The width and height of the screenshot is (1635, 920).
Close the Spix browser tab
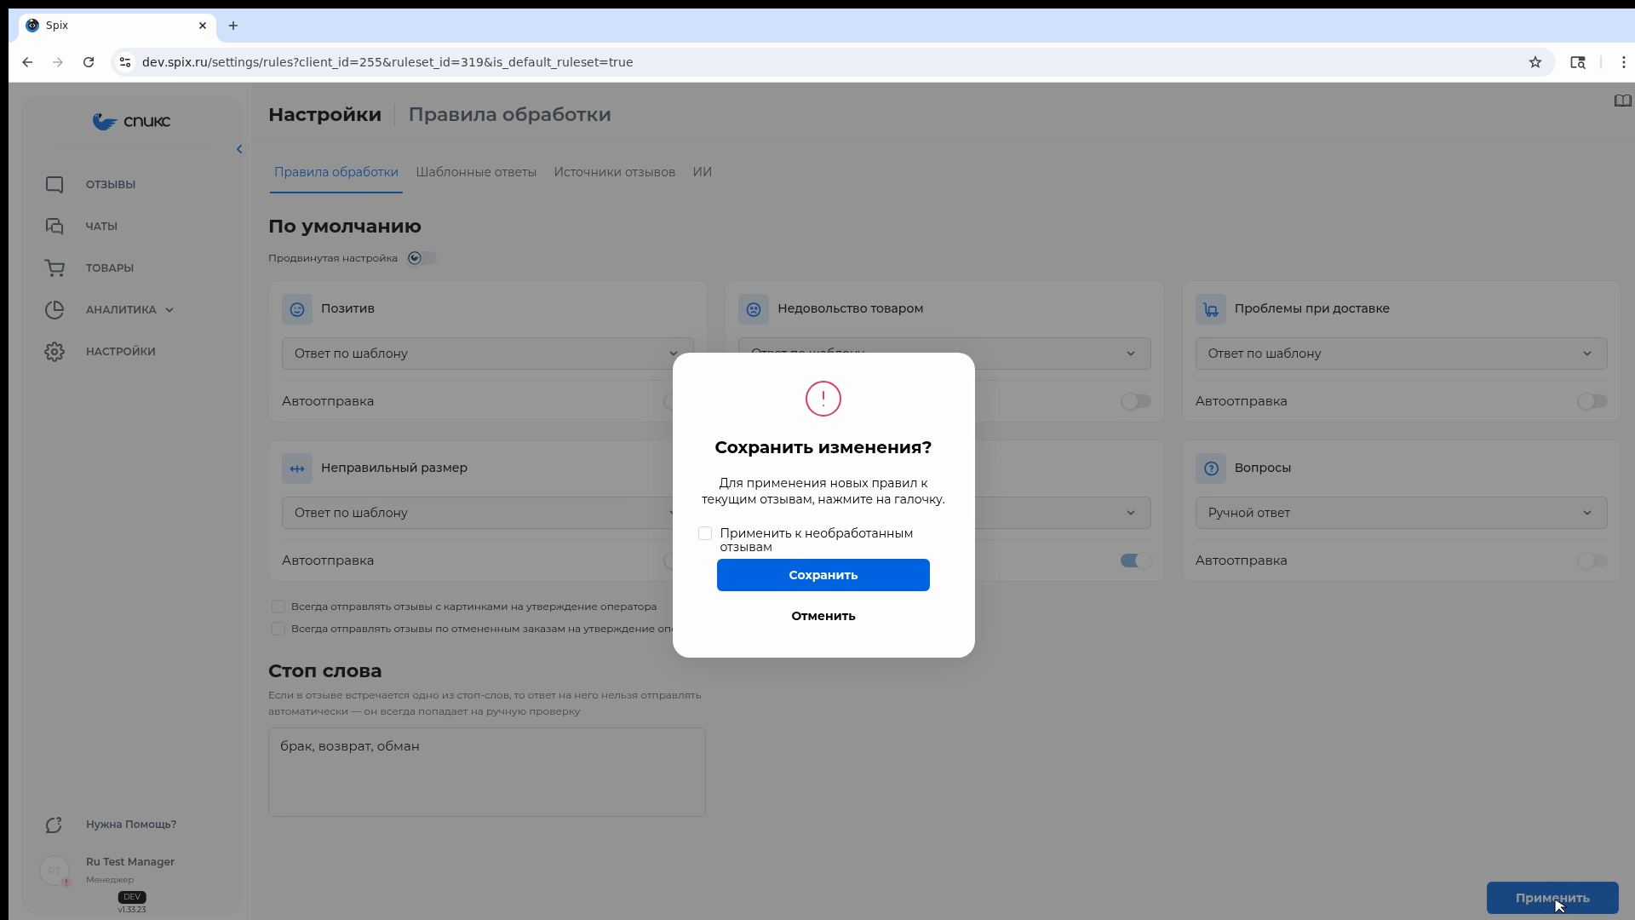(x=203, y=26)
